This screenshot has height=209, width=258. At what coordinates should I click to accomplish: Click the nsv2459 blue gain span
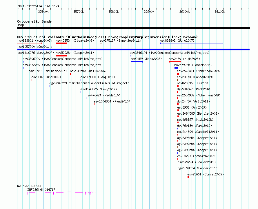[x=137, y=62]
